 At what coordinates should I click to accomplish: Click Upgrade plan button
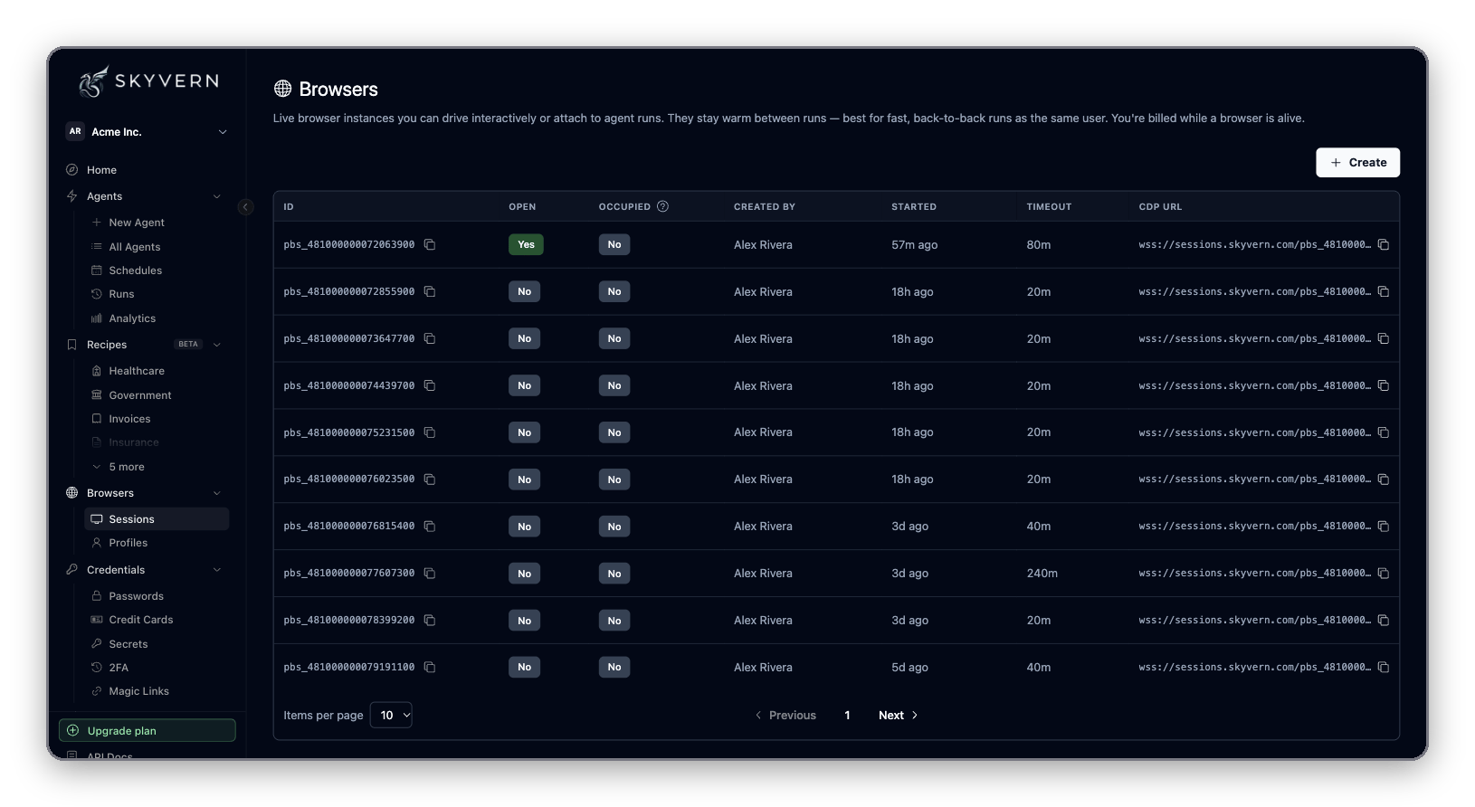147,731
